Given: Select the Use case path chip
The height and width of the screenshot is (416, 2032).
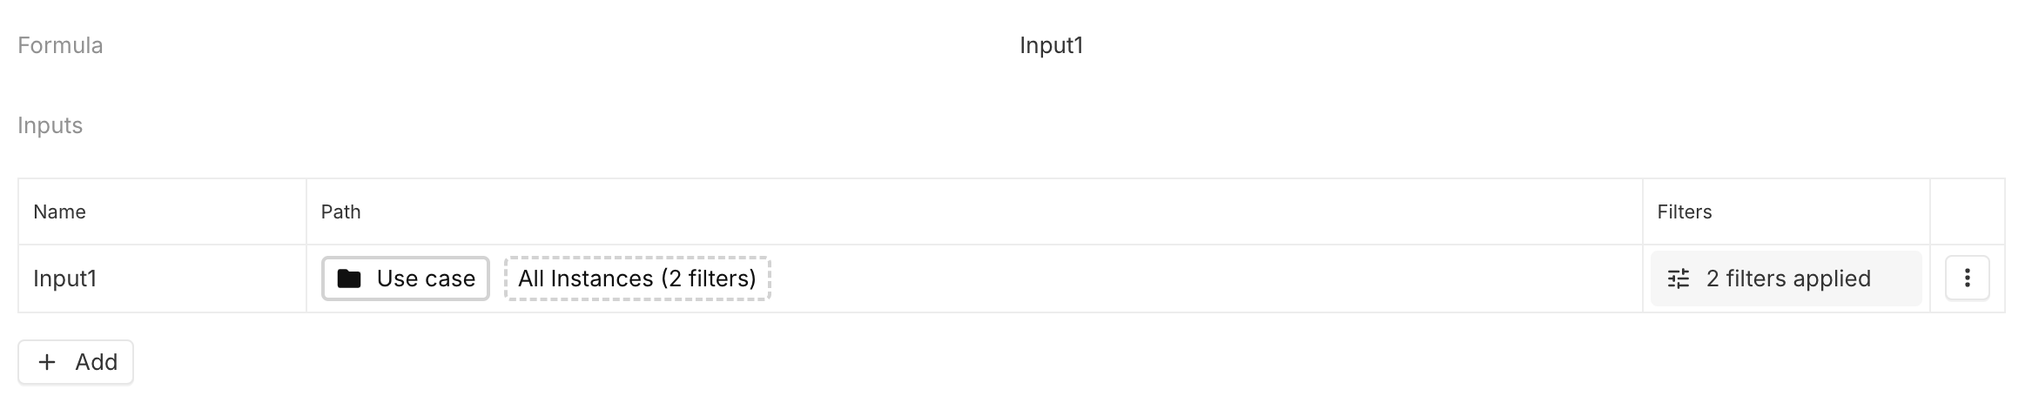Looking at the screenshot, I should 406,278.
